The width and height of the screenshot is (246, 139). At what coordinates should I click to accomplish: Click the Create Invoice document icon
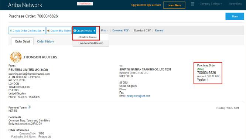[75, 31]
